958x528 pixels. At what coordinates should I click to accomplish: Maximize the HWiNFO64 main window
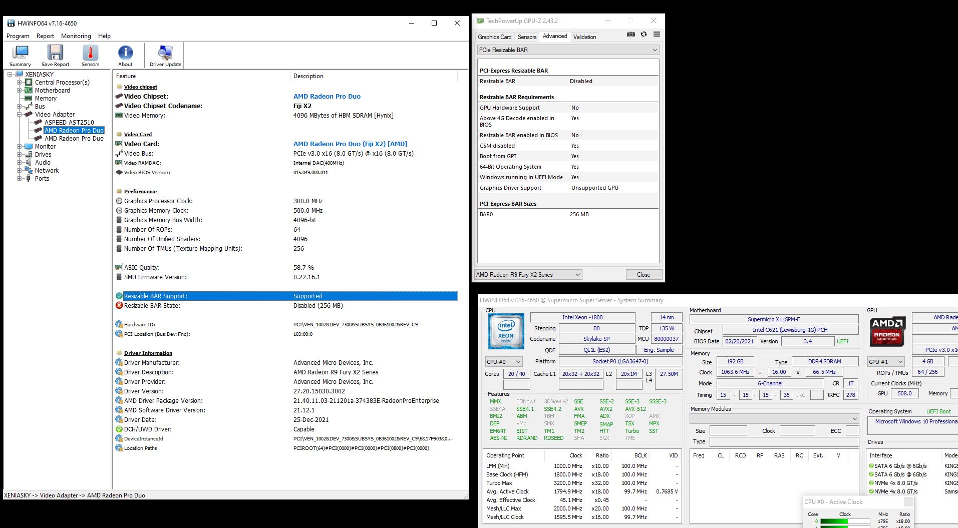pyautogui.click(x=434, y=23)
